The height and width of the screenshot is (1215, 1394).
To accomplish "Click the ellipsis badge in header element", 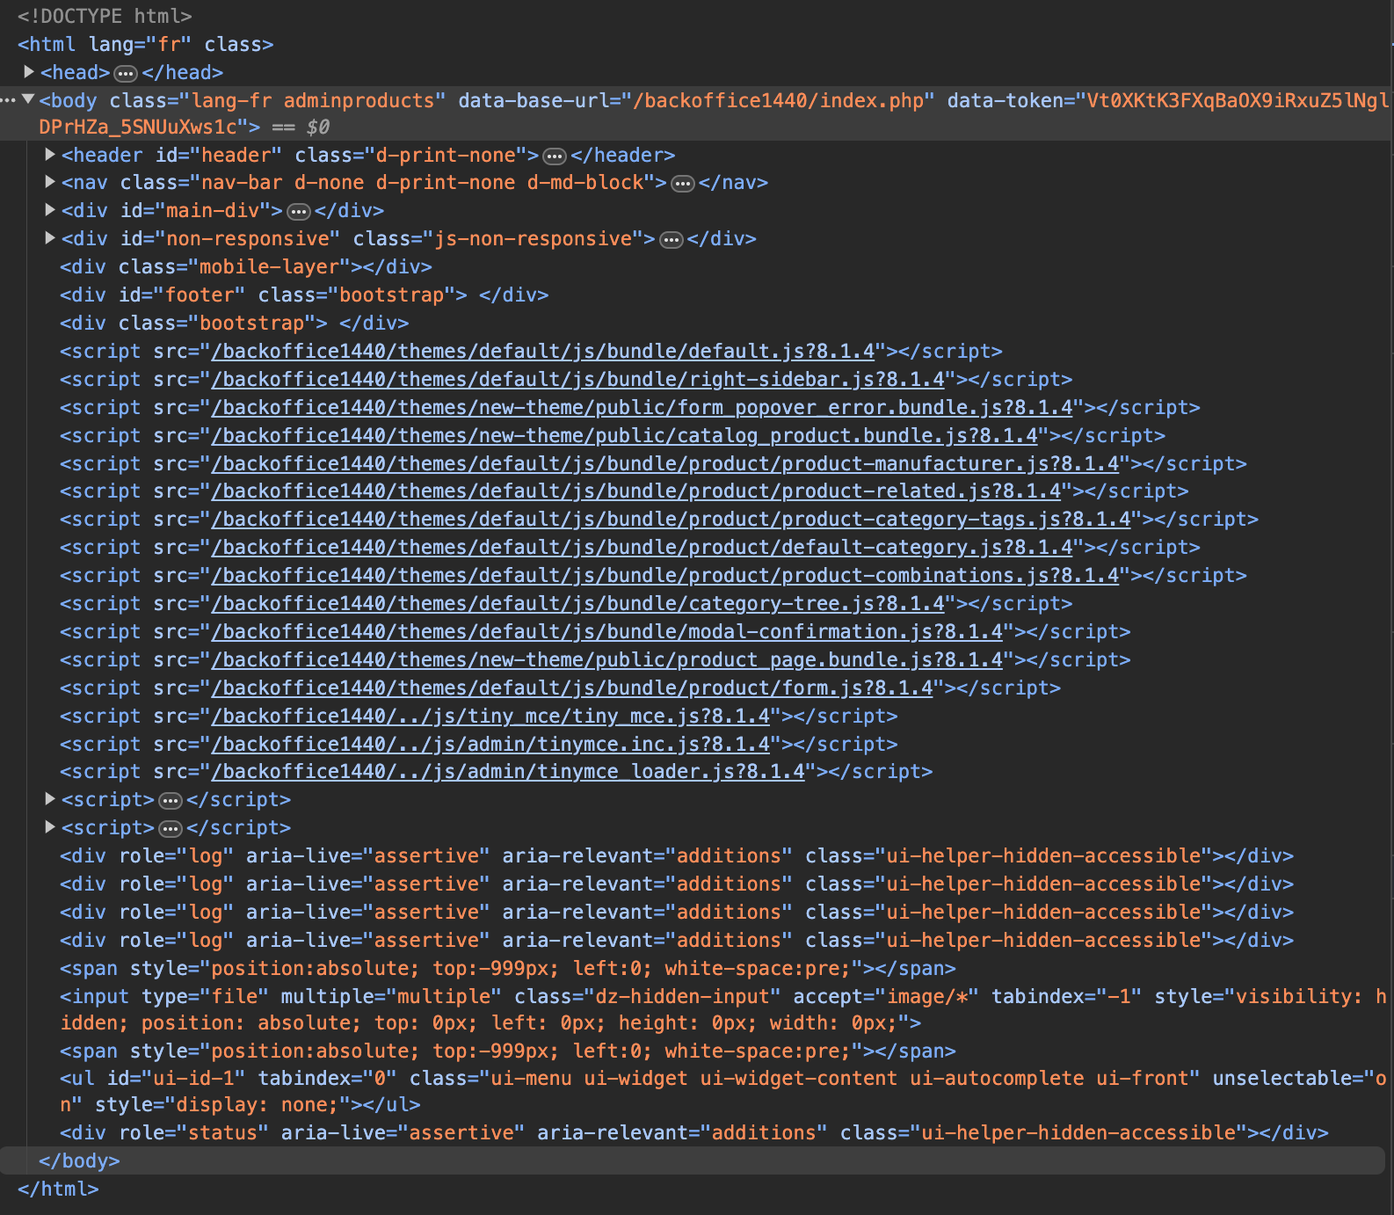I will point(555,156).
